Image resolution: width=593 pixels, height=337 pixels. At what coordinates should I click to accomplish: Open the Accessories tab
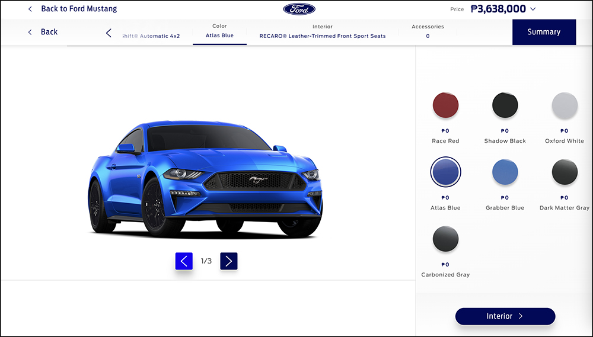pyautogui.click(x=428, y=31)
